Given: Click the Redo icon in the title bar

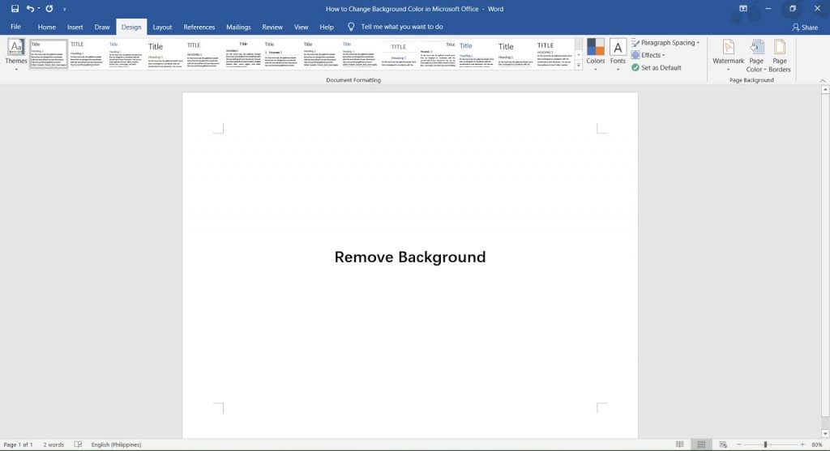Looking at the screenshot, I should tap(49, 9).
